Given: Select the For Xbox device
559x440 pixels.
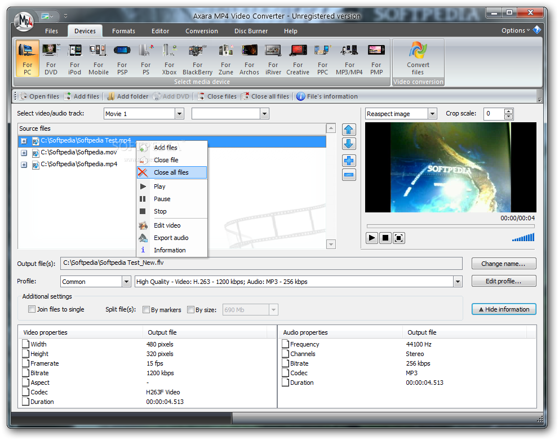Looking at the screenshot, I should point(170,59).
